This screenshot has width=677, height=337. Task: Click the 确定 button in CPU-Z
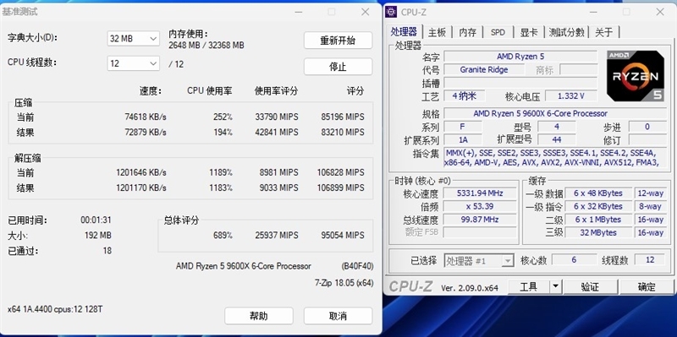coord(647,286)
